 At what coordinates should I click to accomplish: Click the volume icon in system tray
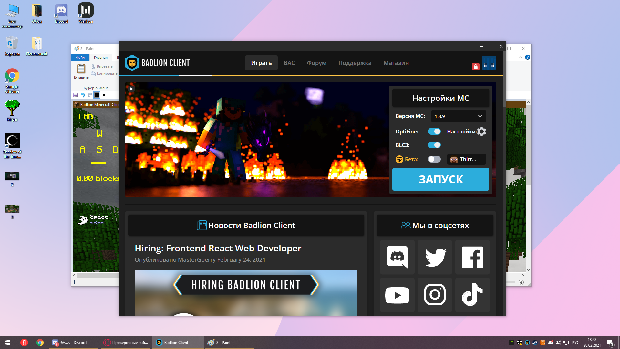coord(558,343)
